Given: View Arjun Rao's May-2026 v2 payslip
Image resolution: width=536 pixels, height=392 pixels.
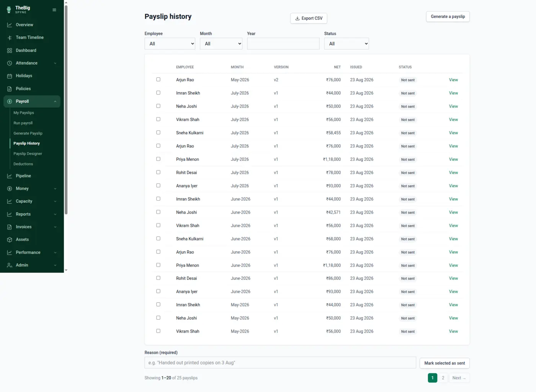Looking at the screenshot, I should 453,80.
